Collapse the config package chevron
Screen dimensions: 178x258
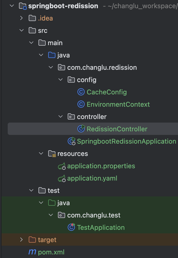pos(61,80)
